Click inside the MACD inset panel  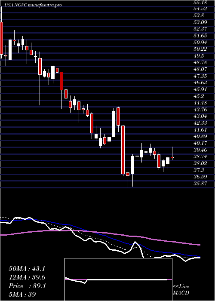118,279
